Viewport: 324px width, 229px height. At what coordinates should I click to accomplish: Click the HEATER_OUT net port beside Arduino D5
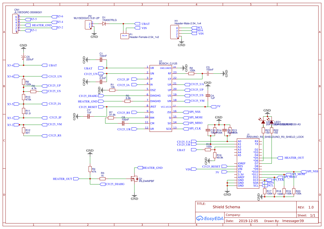[x=280, y=158]
